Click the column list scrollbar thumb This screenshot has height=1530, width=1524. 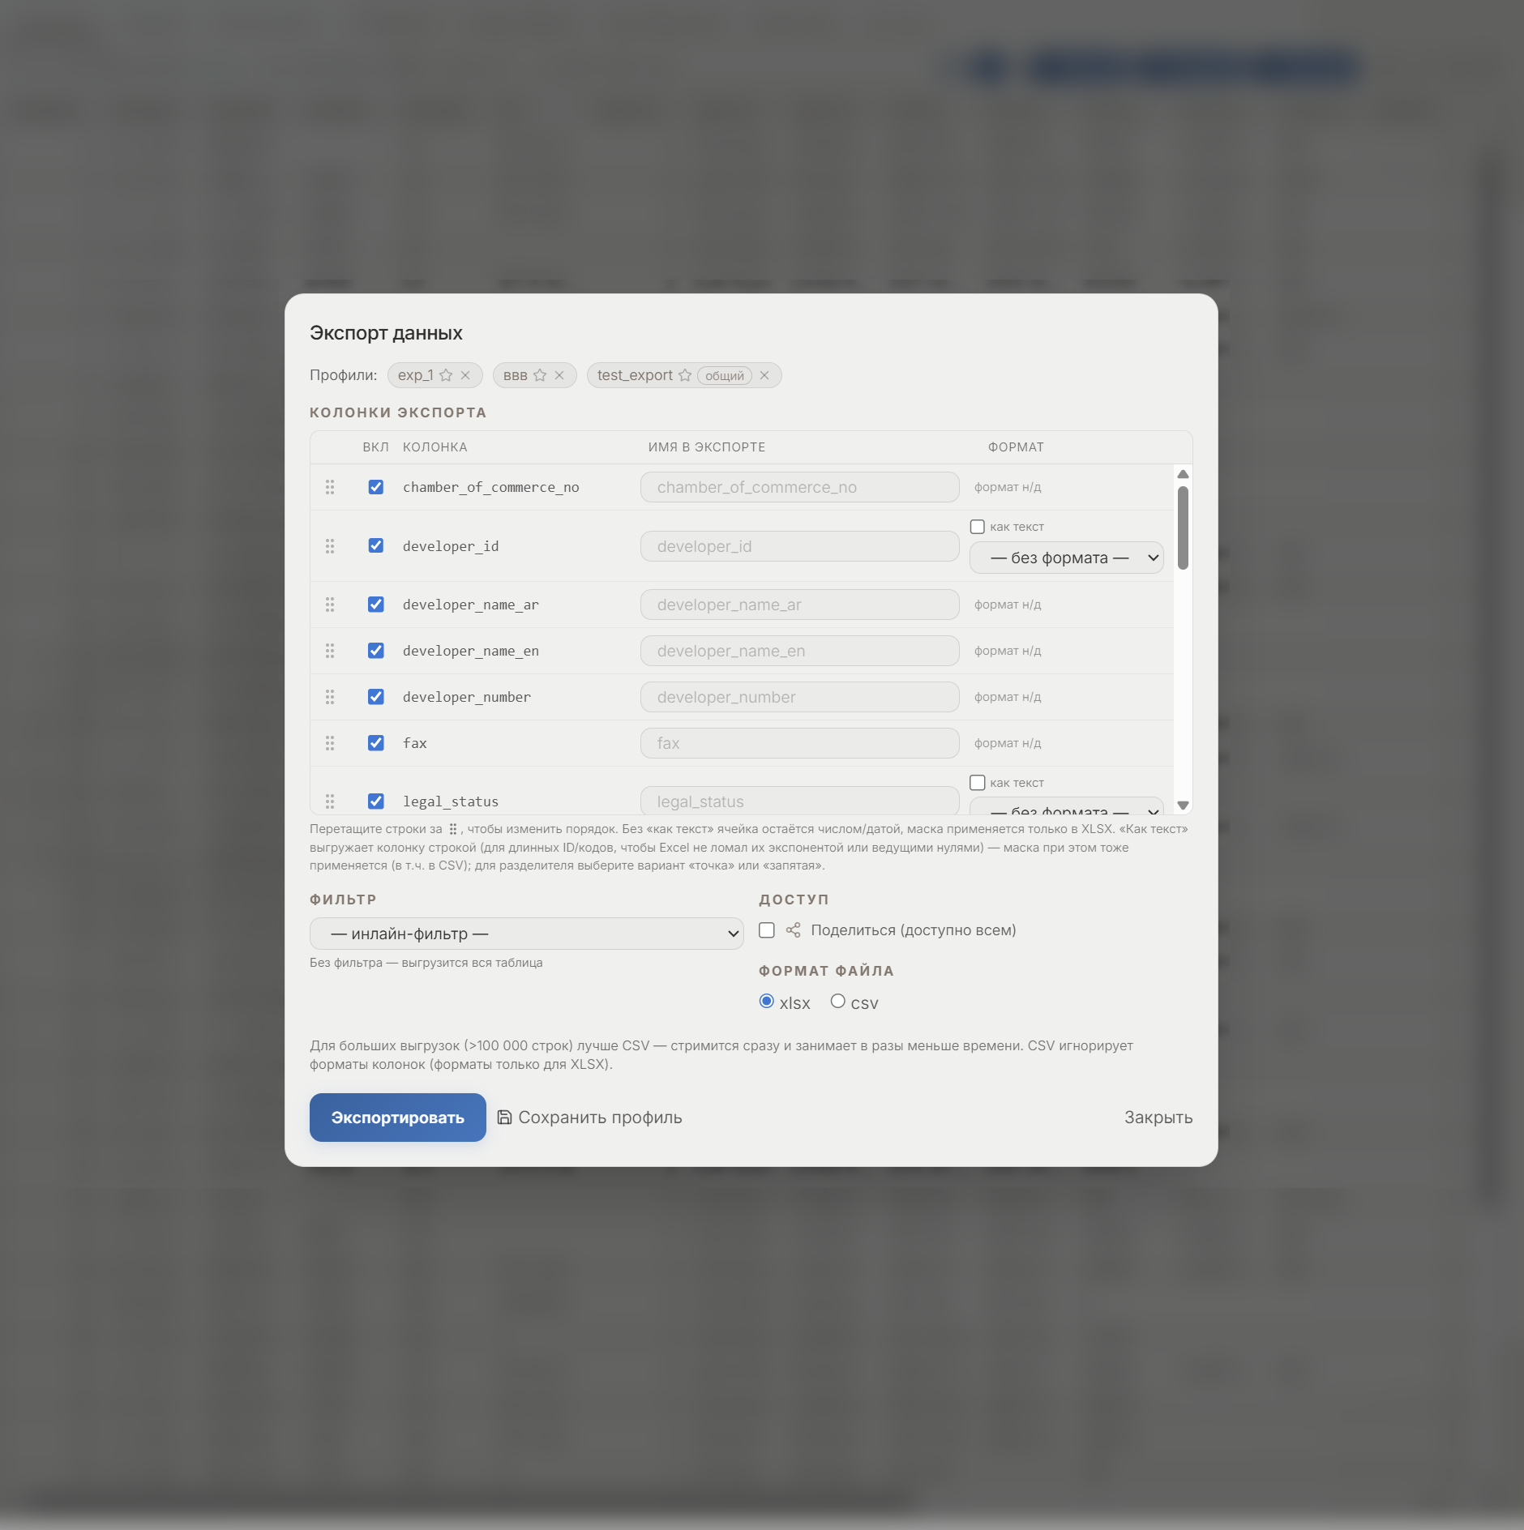(x=1184, y=528)
